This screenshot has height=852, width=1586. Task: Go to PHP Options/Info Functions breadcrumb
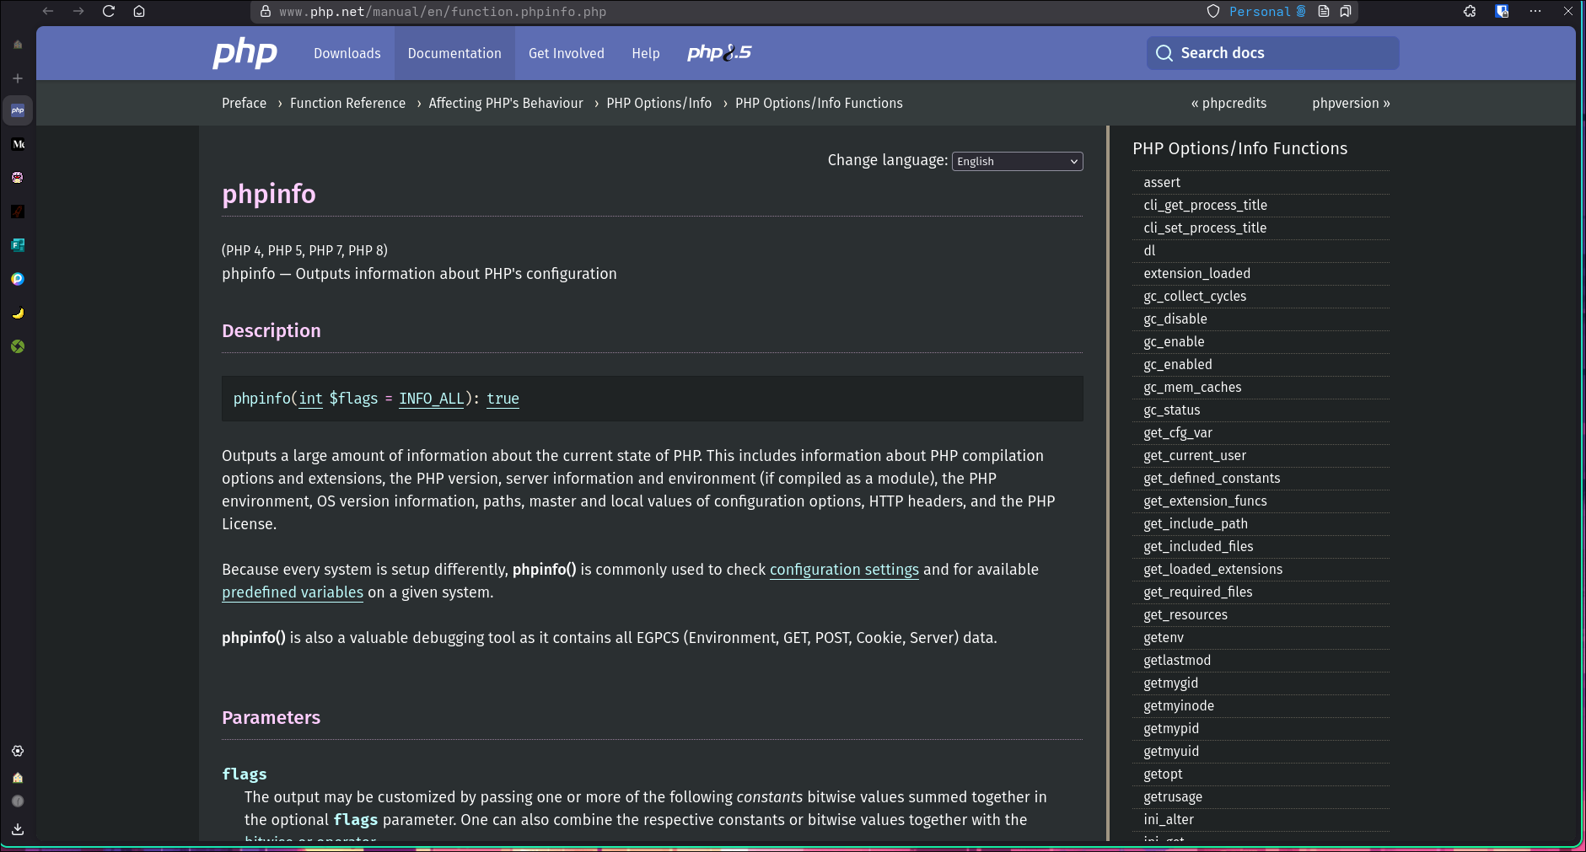point(819,103)
